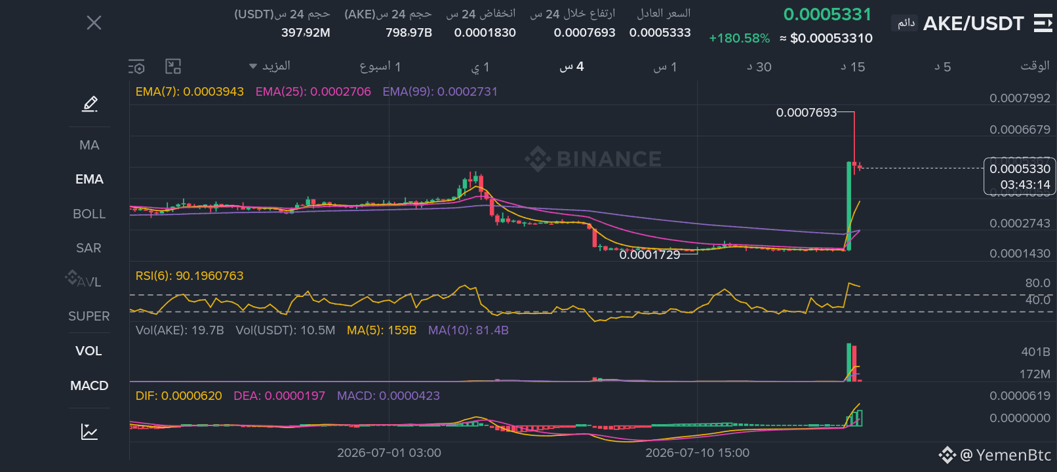The width and height of the screenshot is (1057, 472).
Task: Click the MACD: 0.0000423 label
Action: (x=388, y=396)
